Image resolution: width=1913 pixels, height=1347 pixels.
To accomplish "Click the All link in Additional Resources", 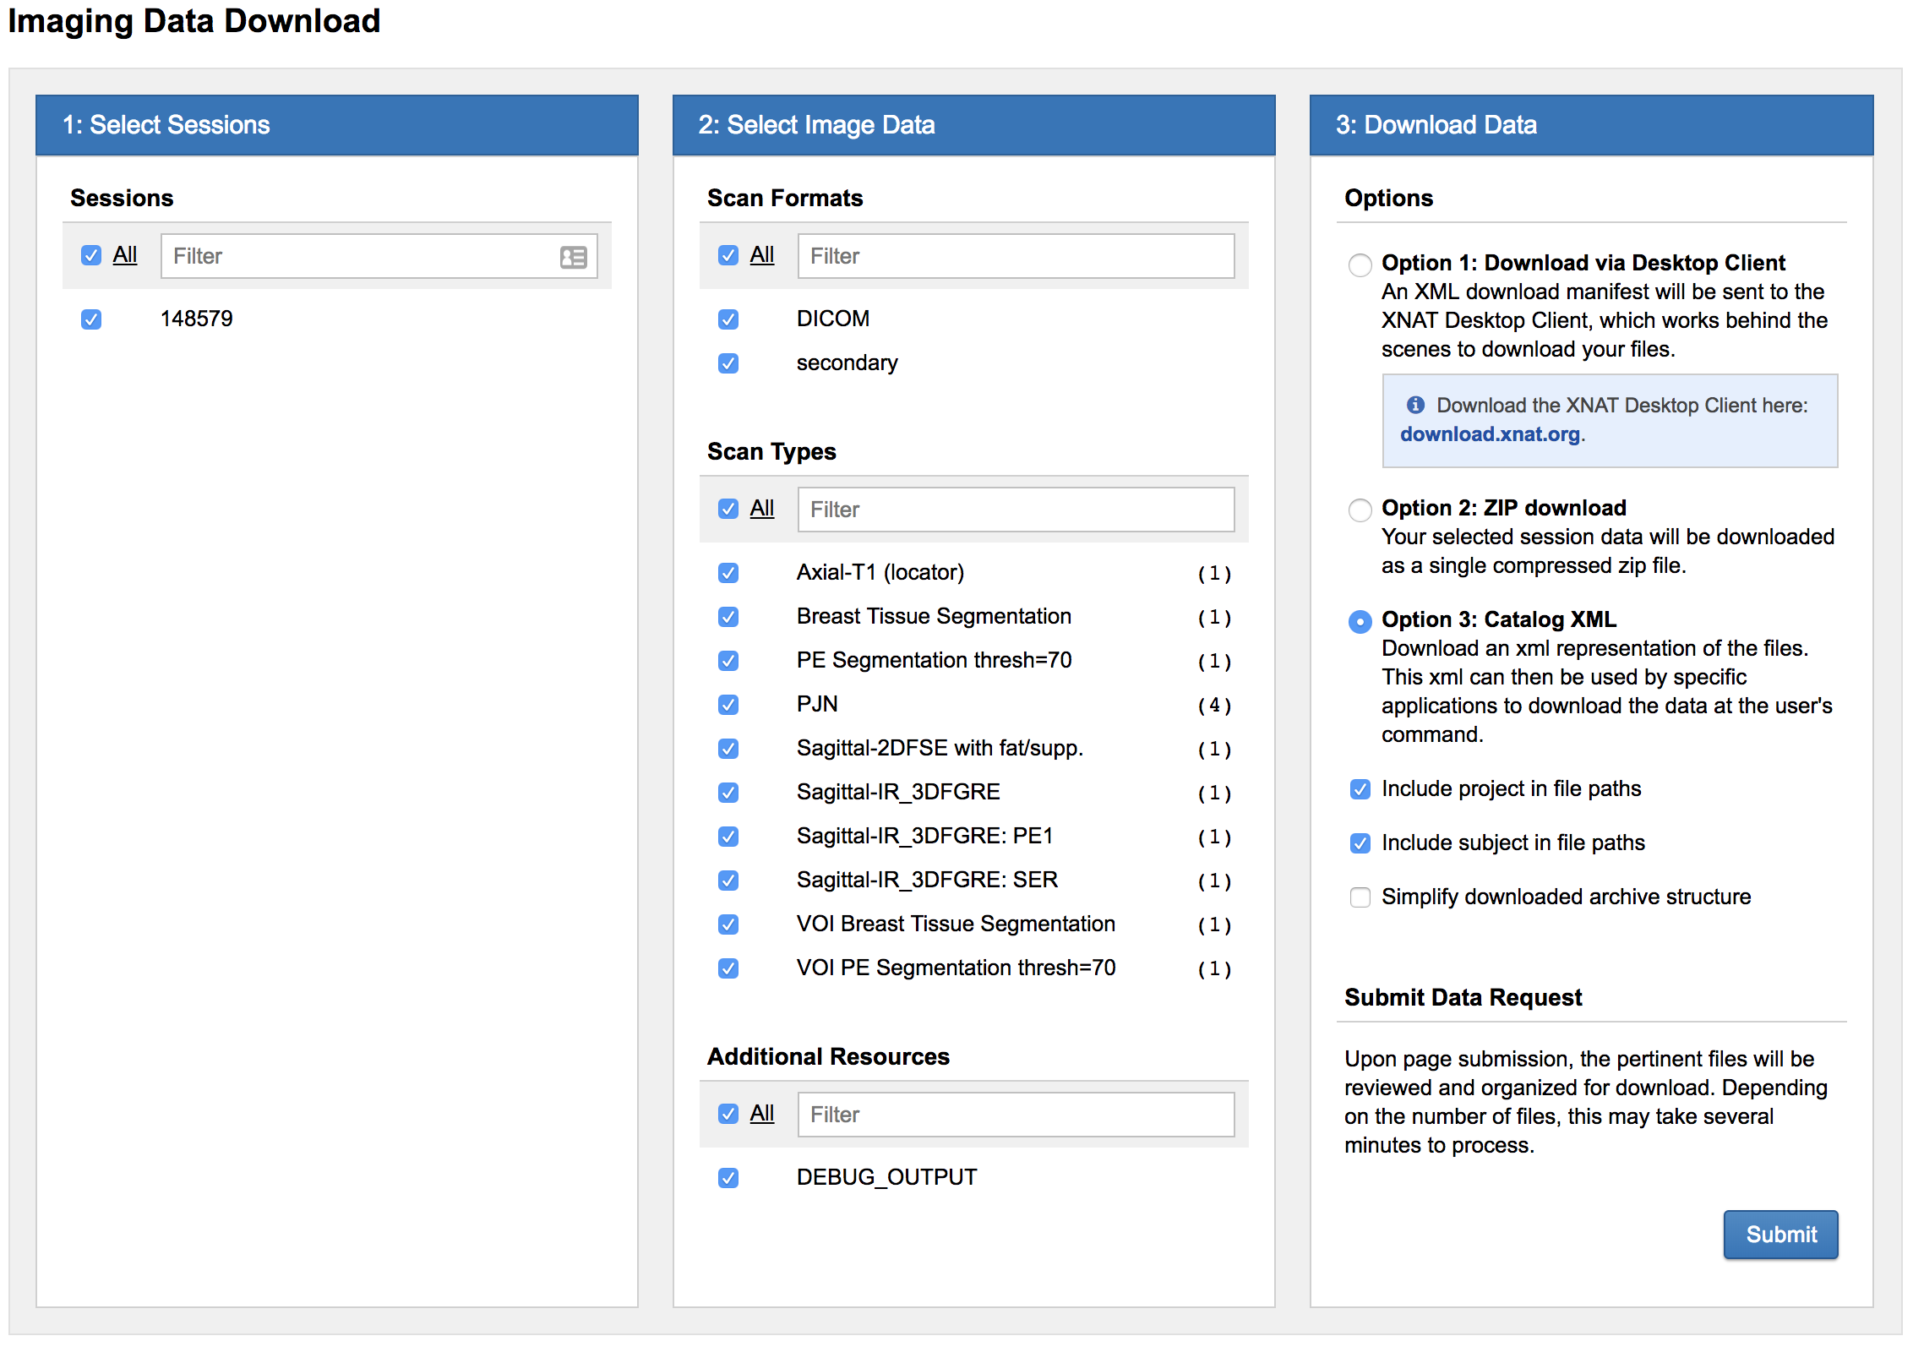I will pos(761,1114).
